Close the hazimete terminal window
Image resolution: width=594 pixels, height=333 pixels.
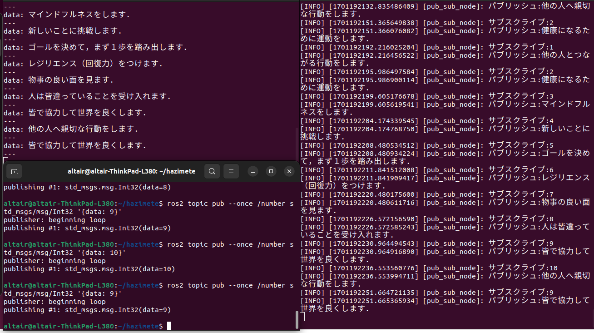[x=289, y=171]
